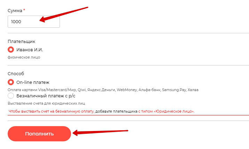Choose the On-line платеж radio button
Viewport: 249px width, 149px height.
(11, 82)
